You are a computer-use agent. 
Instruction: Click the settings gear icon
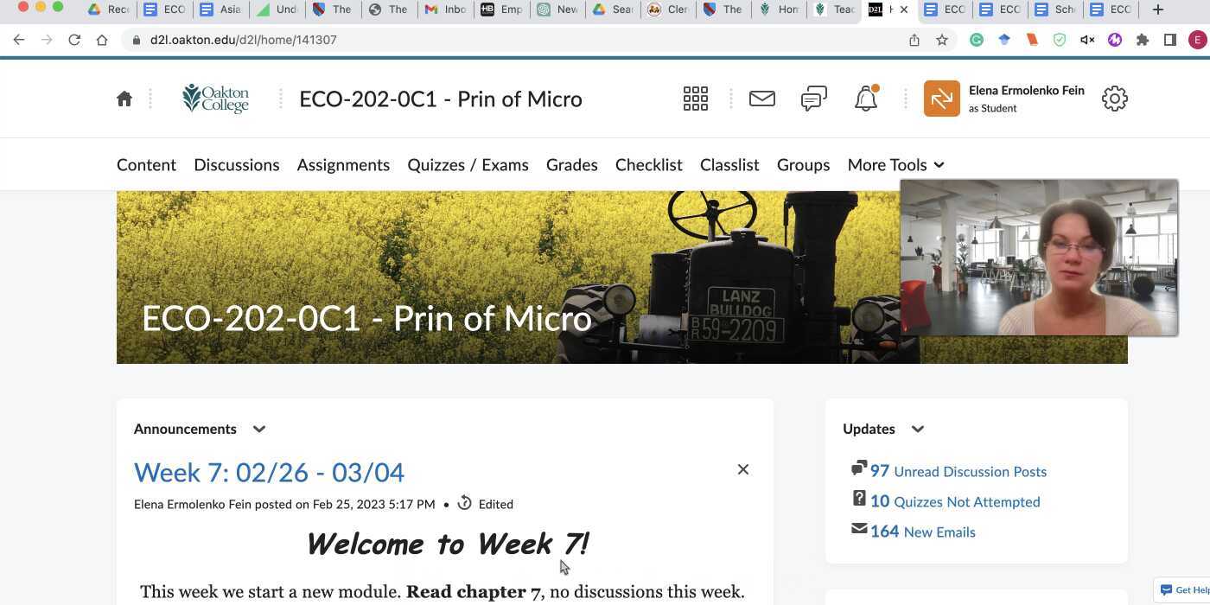pyautogui.click(x=1114, y=98)
